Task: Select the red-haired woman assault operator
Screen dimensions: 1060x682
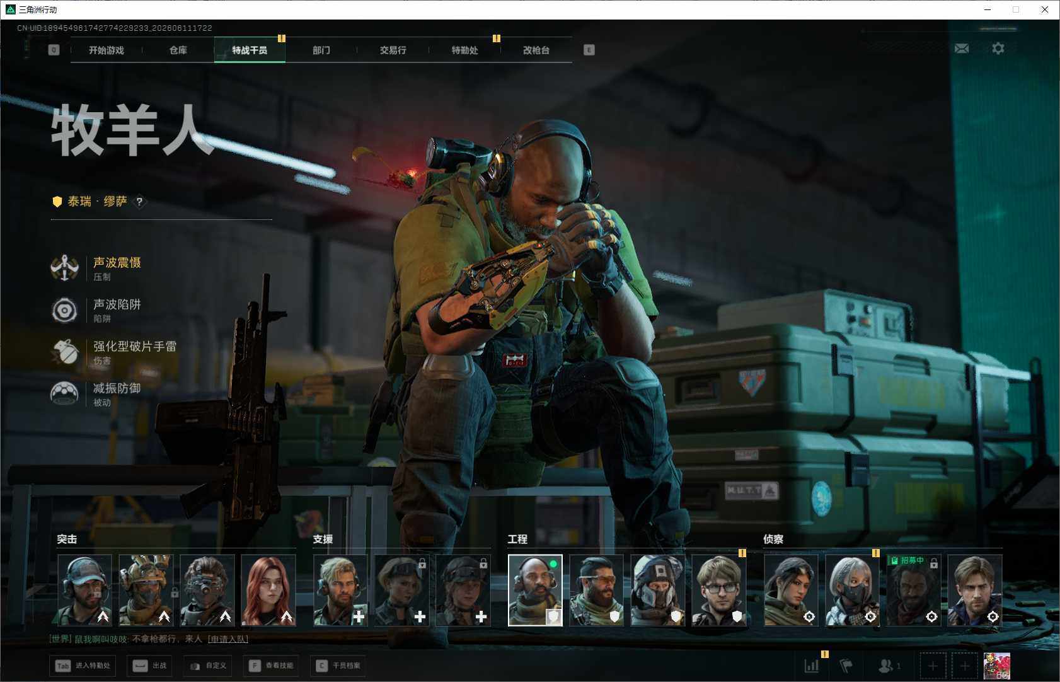Action: tap(268, 590)
